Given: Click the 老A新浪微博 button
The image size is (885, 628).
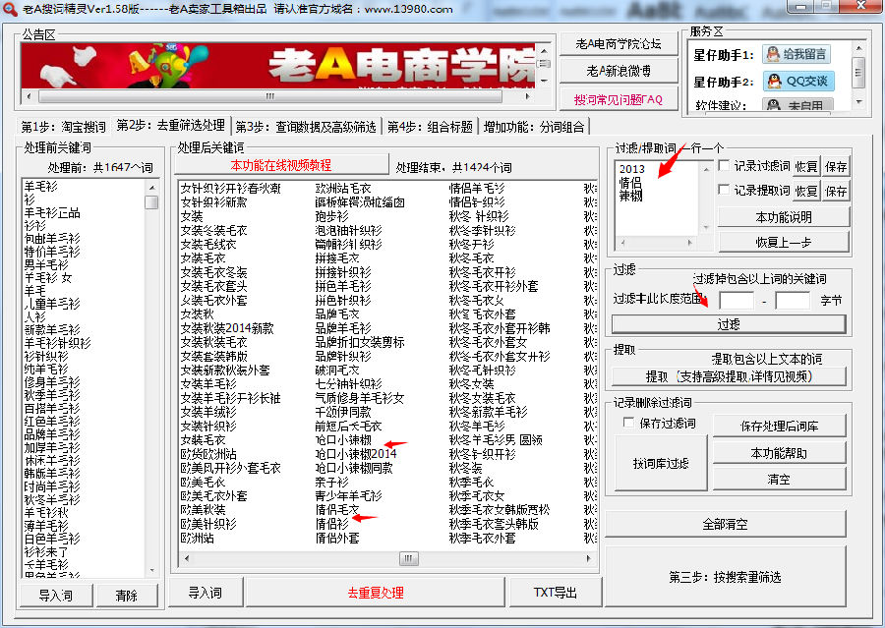Looking at the screenshot, I should [x=619, y=71].
